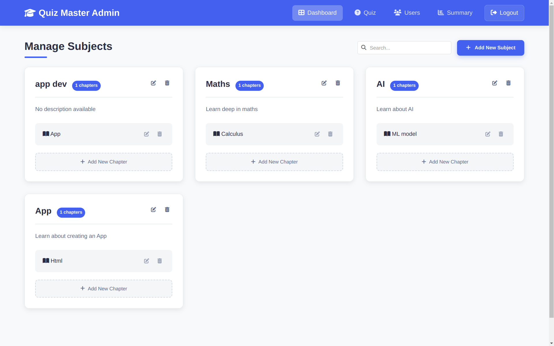Add new chapter to app dev
554x346 pixels.
pos(104,162)
